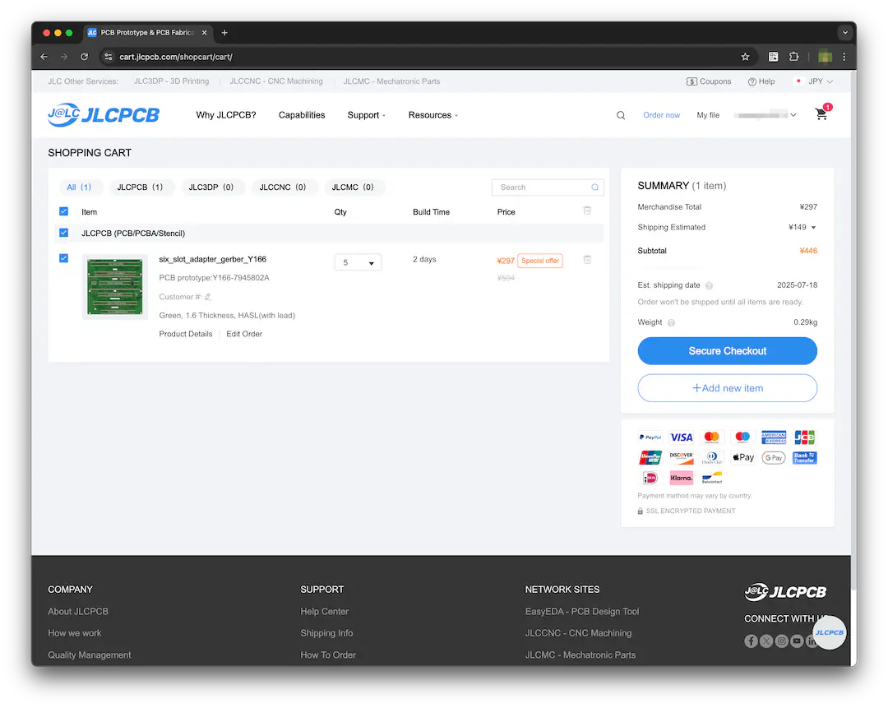Open Help link in top bar
Image resolution: width=888 pixels, height=708 pixels.
pos(761,81)
